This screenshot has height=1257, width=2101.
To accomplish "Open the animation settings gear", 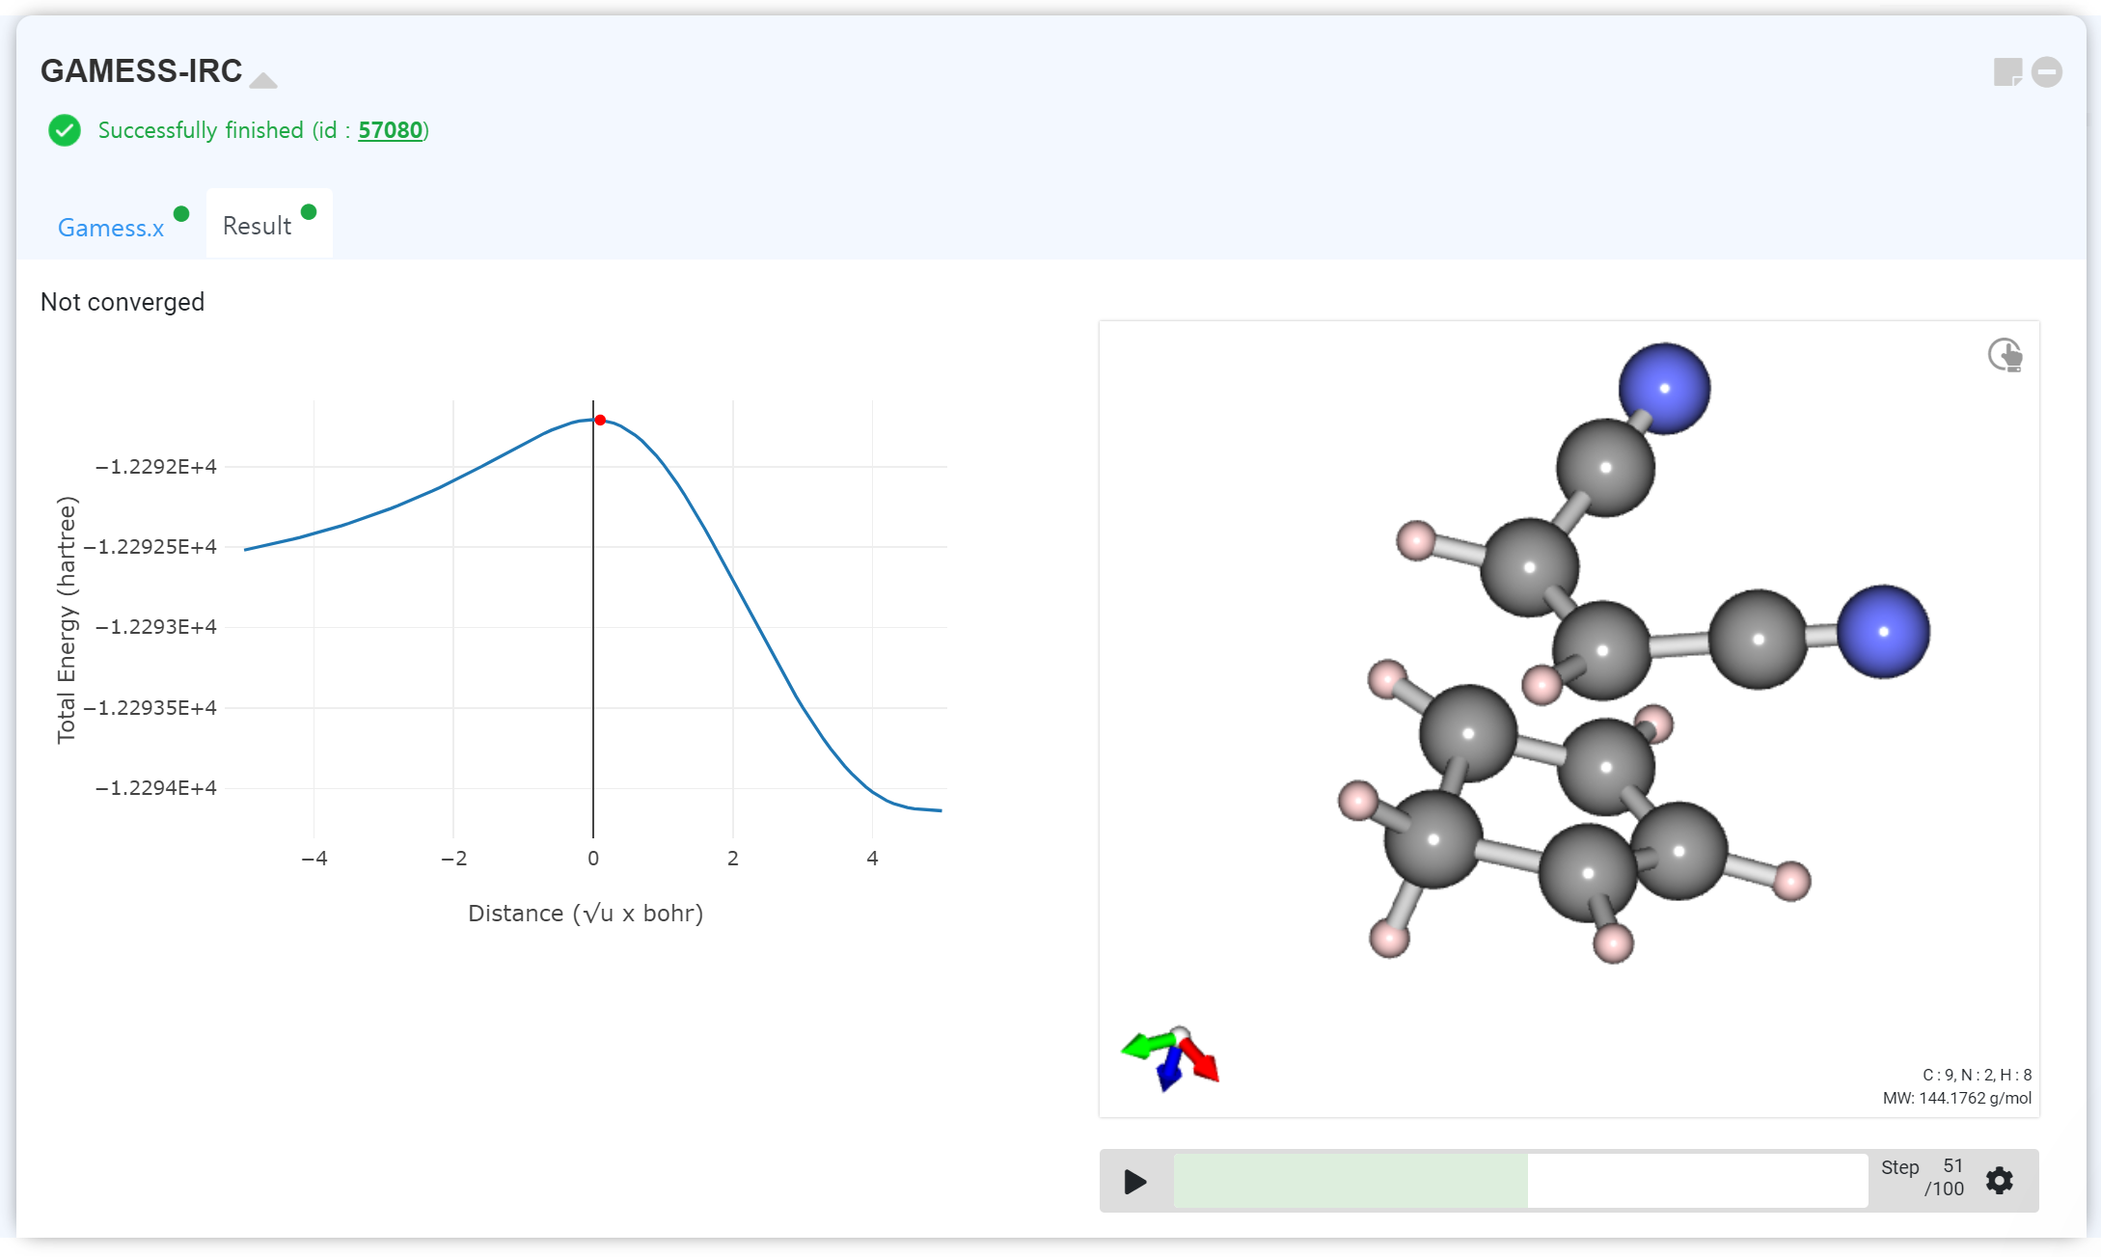I will [x=2000, y=1181].
